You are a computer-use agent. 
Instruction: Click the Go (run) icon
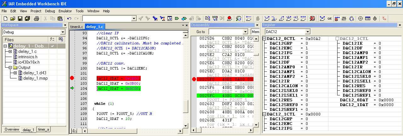[x=304, y=19]
